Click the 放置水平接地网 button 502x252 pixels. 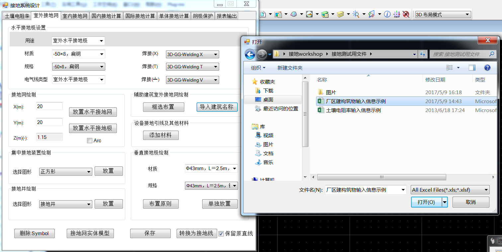93,112
